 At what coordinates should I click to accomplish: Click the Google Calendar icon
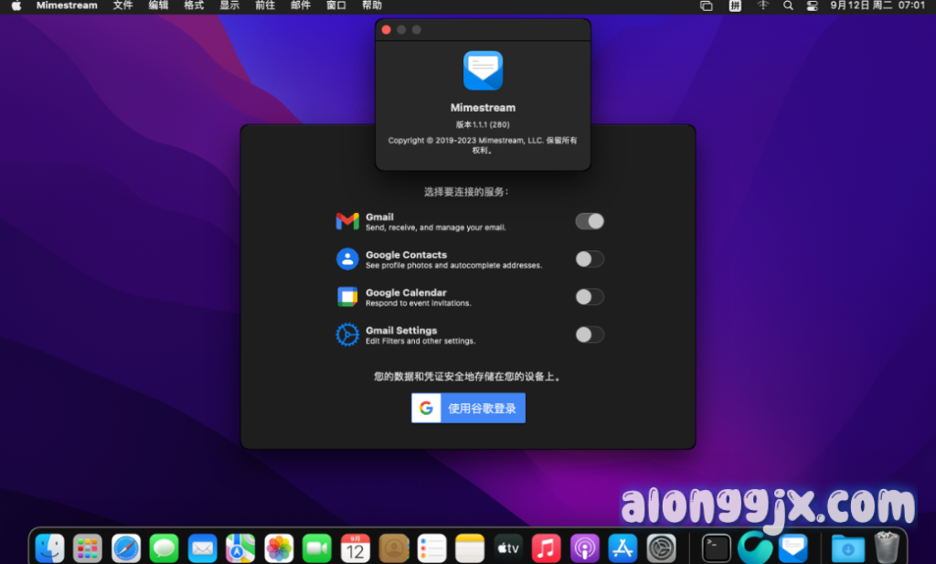point(347,296)
